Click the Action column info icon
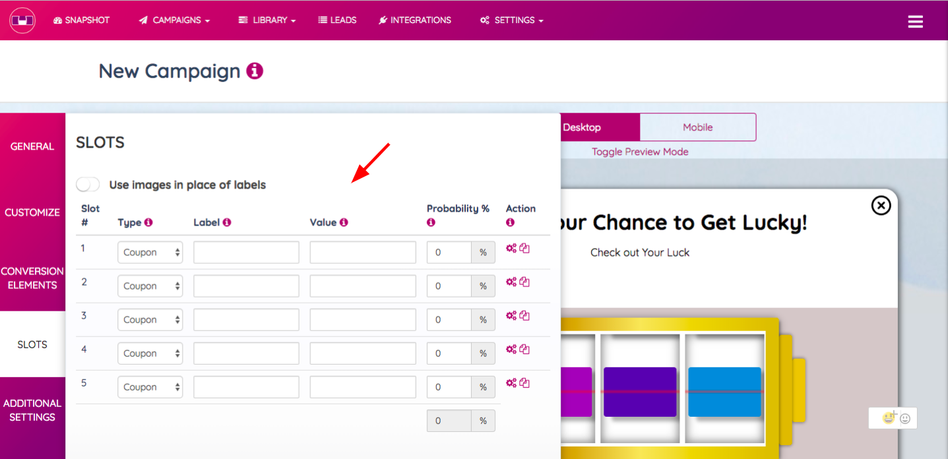 [x=510, y=222]
